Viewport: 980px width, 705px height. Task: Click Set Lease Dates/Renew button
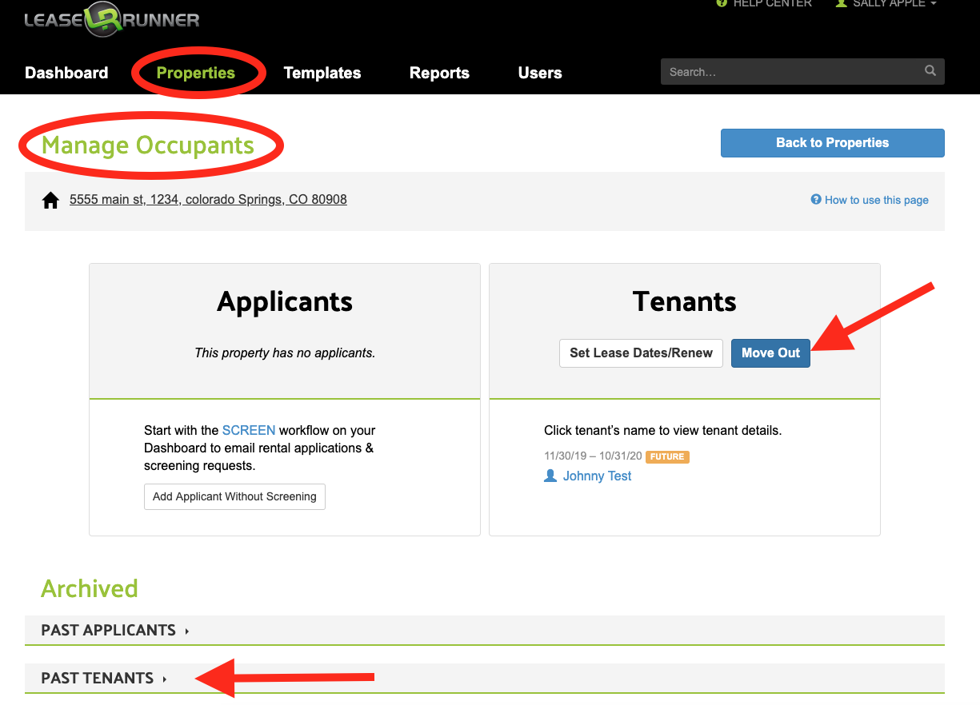(x=641, y=353)
